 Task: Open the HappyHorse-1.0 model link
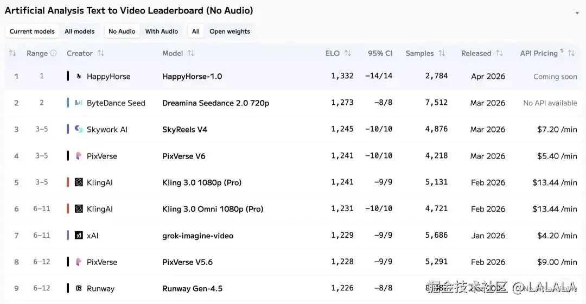(192, 77)
